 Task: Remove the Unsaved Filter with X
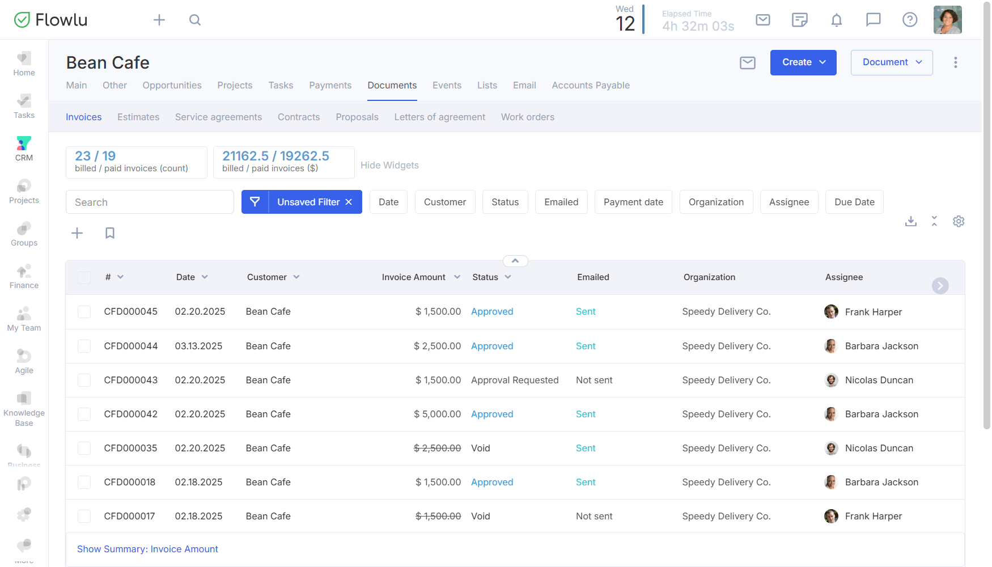click(x=349, y=202)
